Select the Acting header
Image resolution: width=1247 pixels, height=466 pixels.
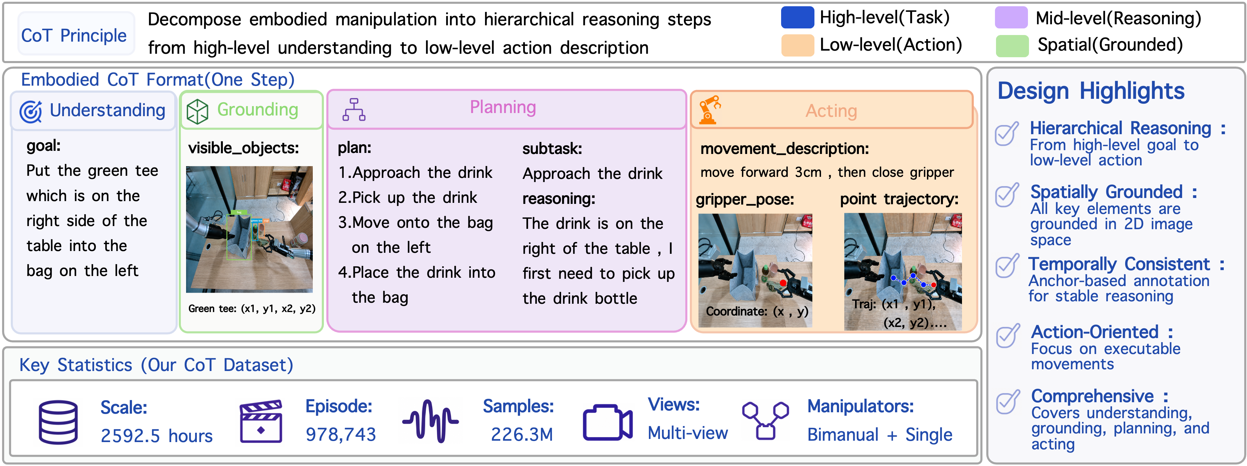pyautogui.click(x=832, y=110)
